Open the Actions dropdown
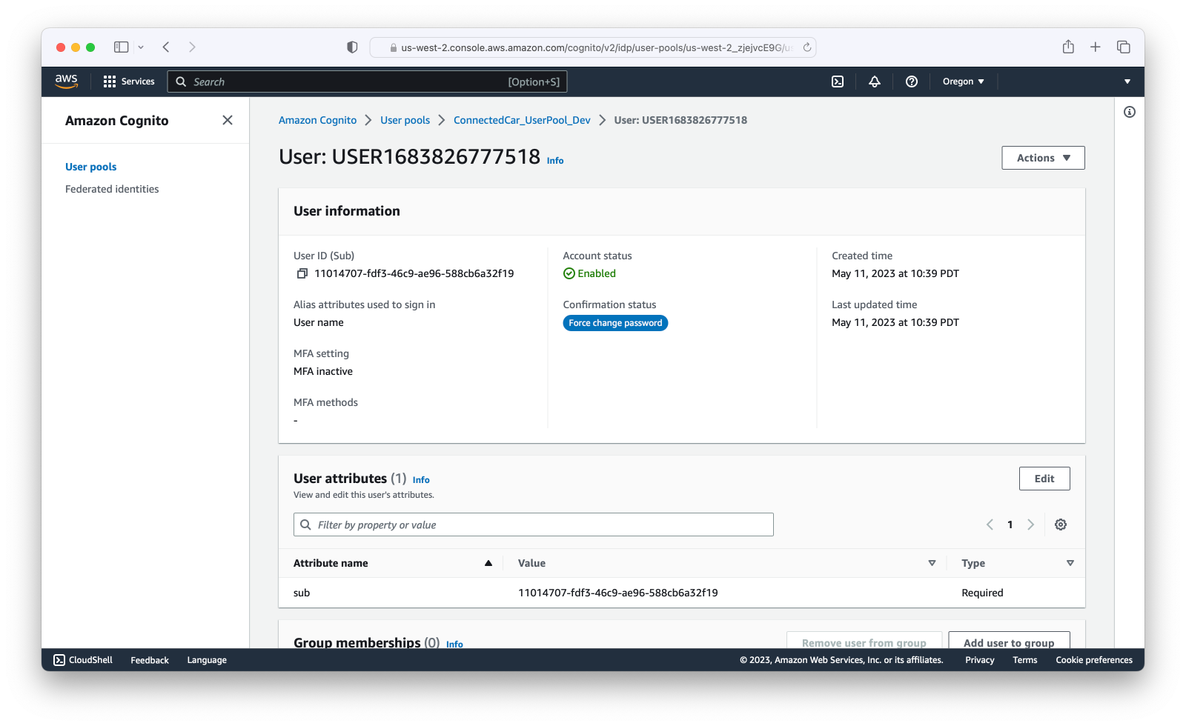The image size is (1186, 726). coord(1043,158)
